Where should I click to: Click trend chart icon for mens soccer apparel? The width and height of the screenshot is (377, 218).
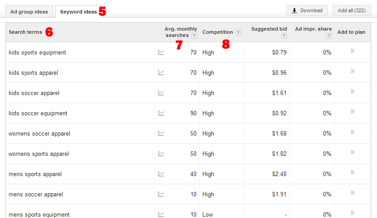[x=161, y=194]
